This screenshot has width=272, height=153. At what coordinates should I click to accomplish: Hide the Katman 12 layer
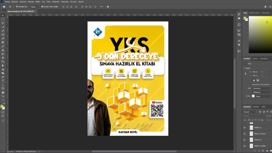coord(245,128)
